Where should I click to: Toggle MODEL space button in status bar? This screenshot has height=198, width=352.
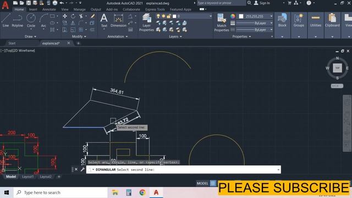pyautogui.click(x=202, y=183)
